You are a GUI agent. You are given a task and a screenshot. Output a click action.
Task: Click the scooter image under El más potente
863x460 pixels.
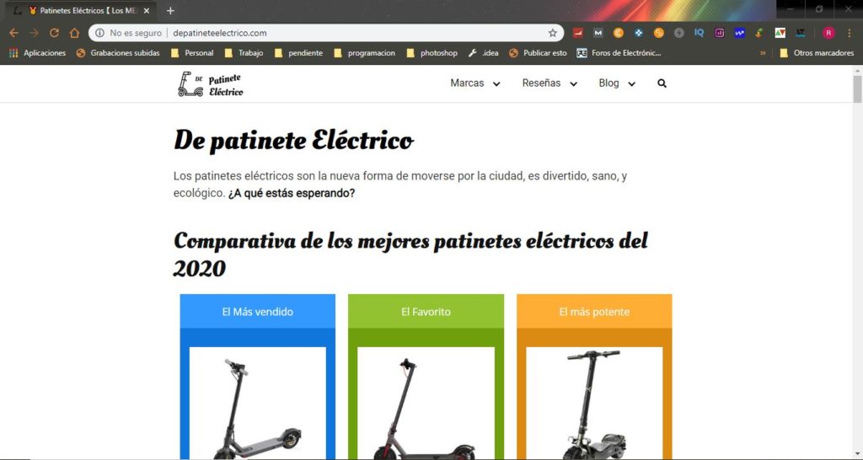click(594, 404)
